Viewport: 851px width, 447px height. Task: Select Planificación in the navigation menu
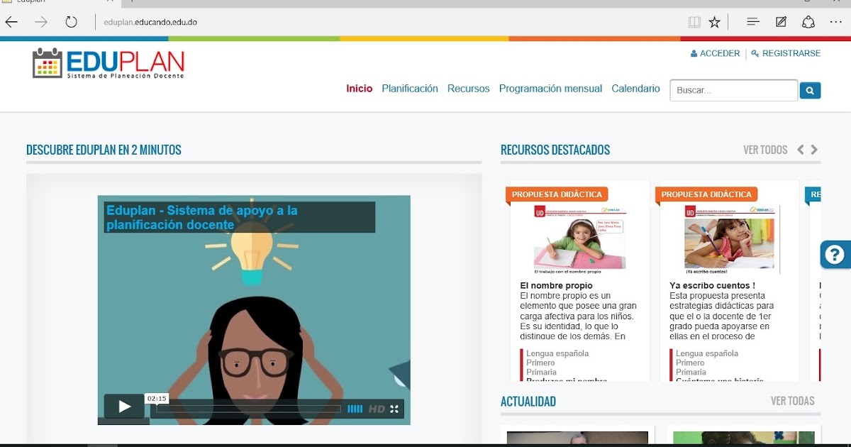point(410,88)
